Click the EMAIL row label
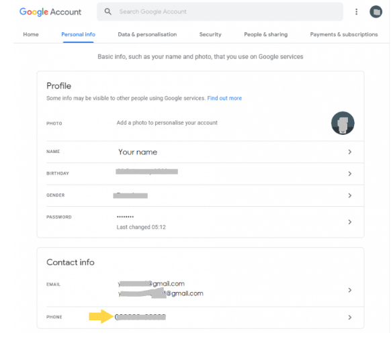391x337 pixels. 53,285
